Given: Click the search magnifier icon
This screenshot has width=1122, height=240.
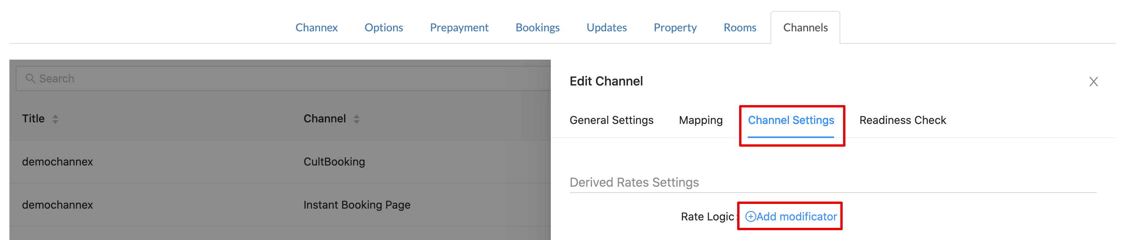Looking at the screenshot, I should pos(30,78).
